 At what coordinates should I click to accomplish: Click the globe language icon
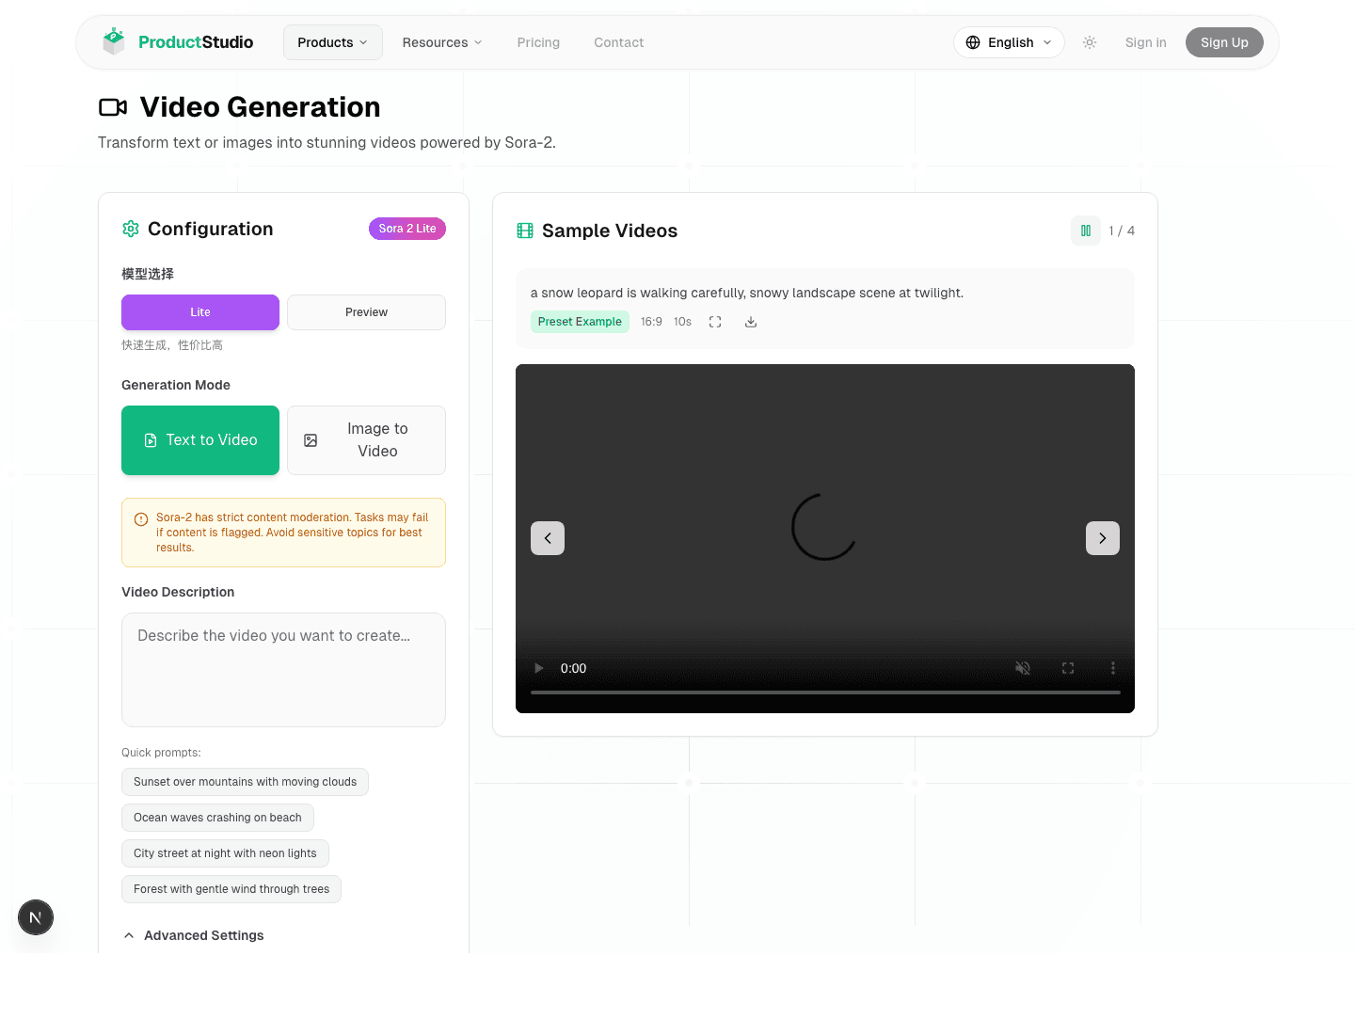[973, 42]
